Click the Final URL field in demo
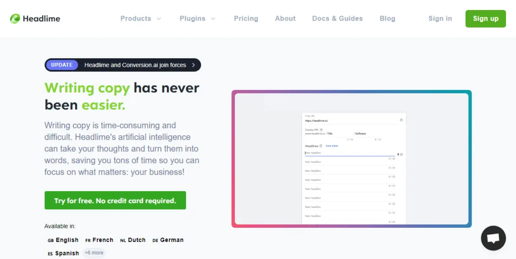 [x=351, y=121]
